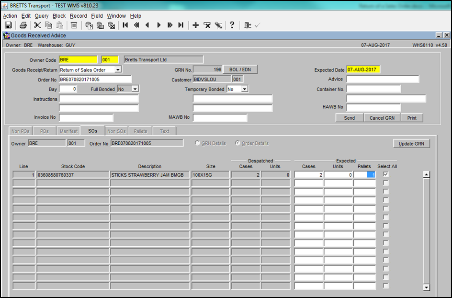Tick the checkbox in the last grid row

point(386,286)
